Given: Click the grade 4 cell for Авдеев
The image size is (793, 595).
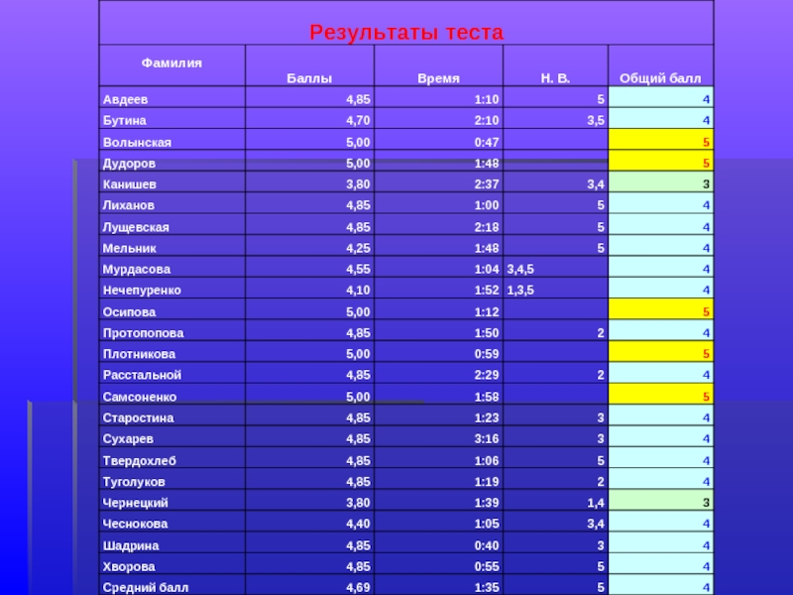Looking at the screenshot, I should [660, 96].
